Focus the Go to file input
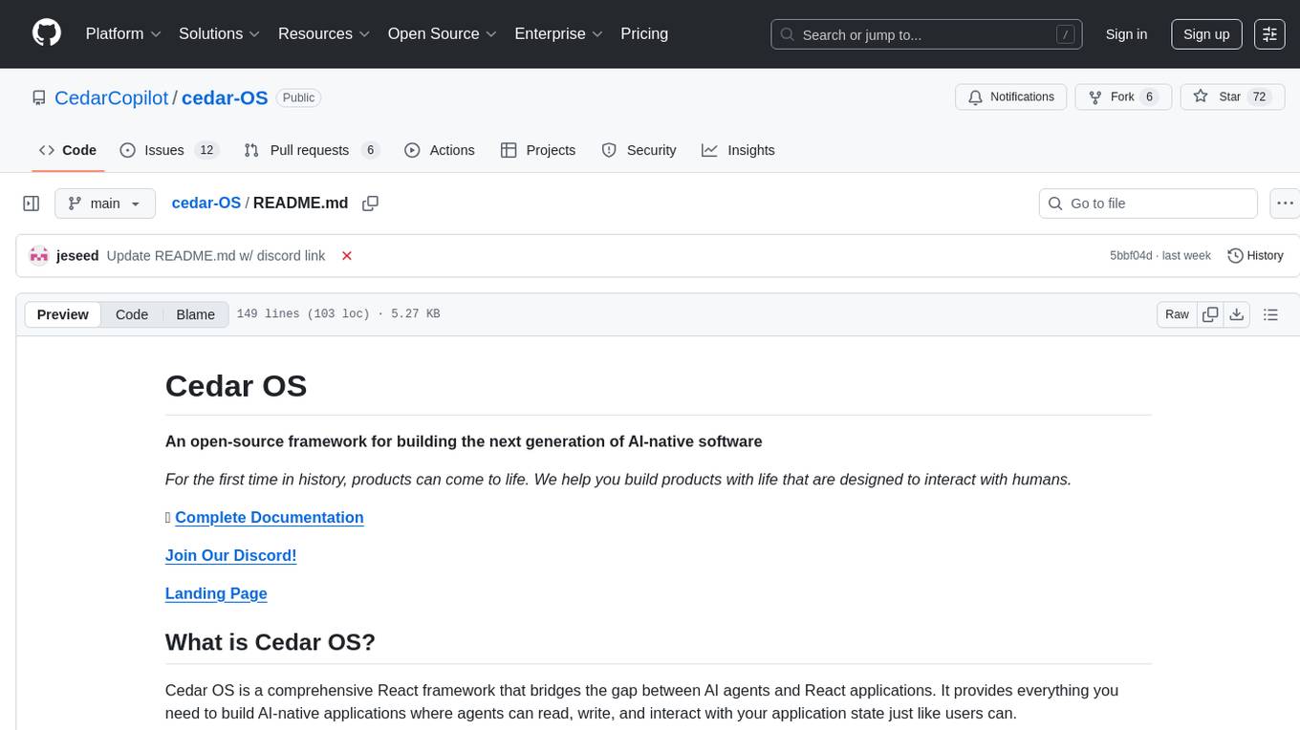 (x=1148, y=204)
